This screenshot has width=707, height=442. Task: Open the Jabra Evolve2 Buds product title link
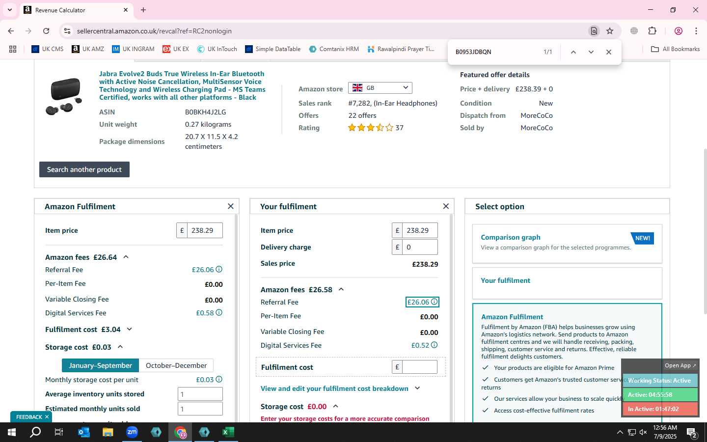click(182, 85)
